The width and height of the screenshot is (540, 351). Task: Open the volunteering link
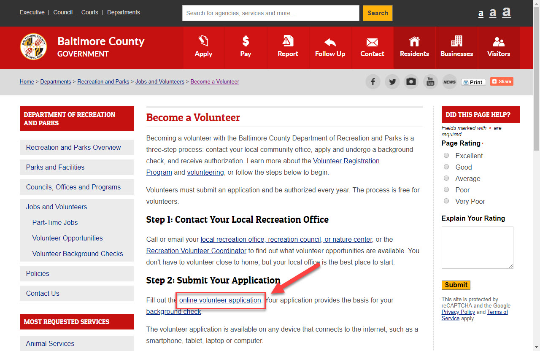(205, 172)
